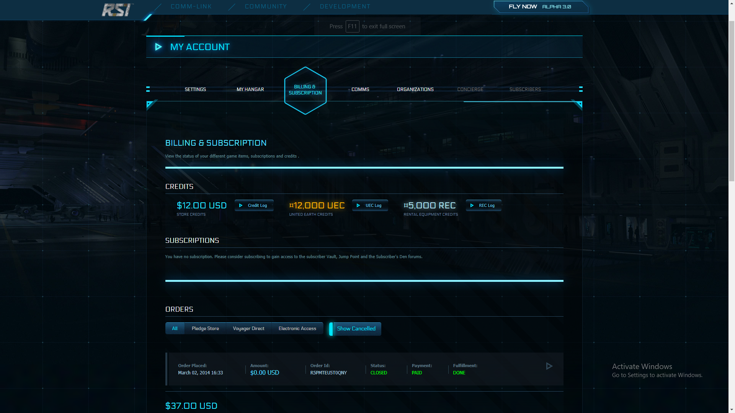The height and width of the screenshot is (413, 735).
Task: Click the Credits heading
Action: tap(179, 187)
